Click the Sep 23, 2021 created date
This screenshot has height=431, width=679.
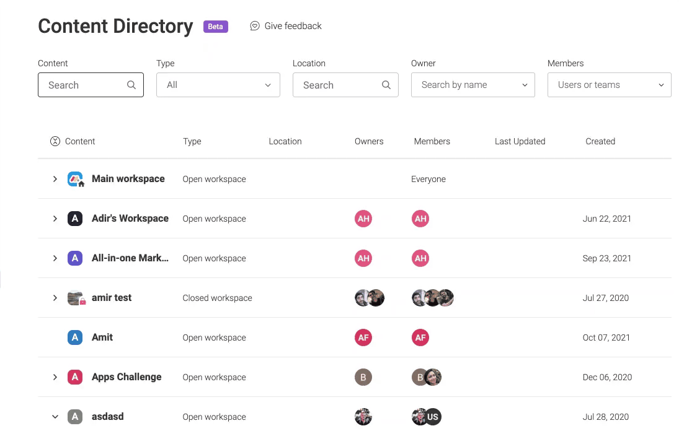606,258
